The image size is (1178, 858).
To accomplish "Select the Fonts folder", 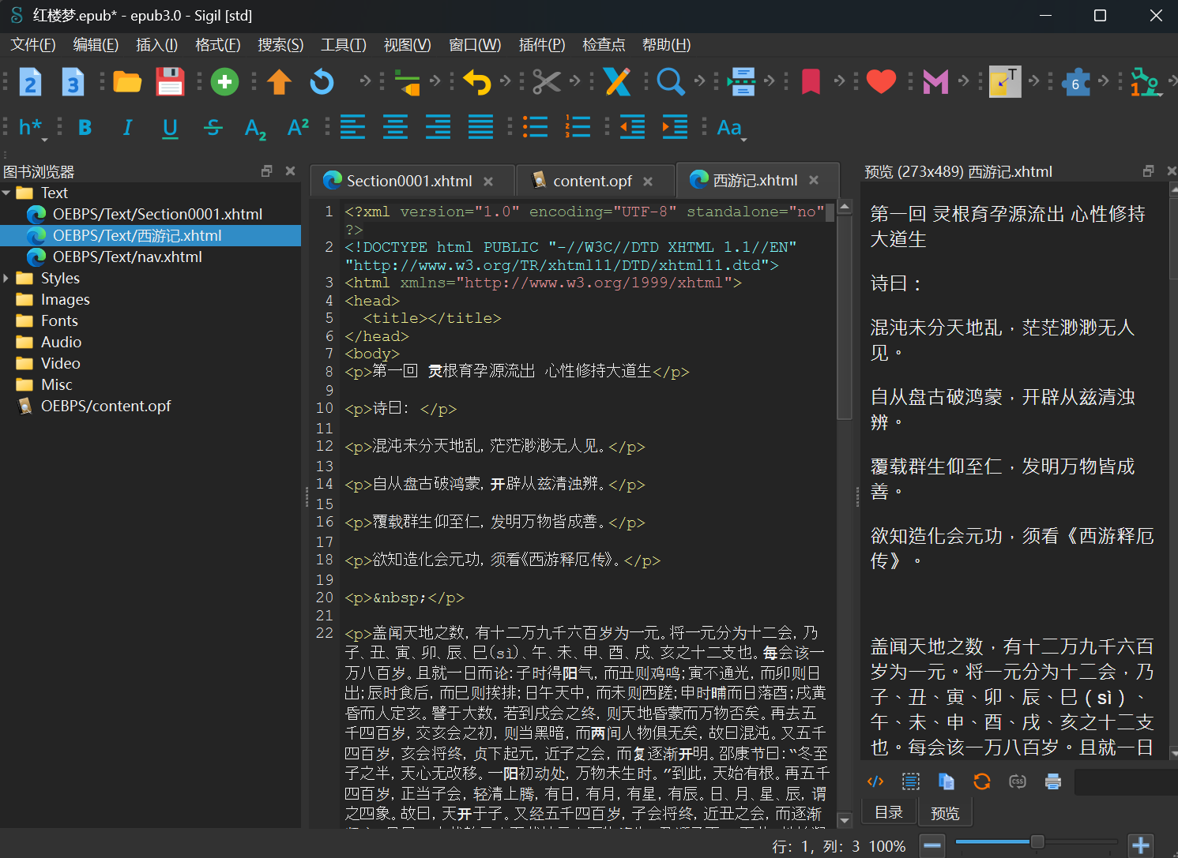I will pos(59,320).
